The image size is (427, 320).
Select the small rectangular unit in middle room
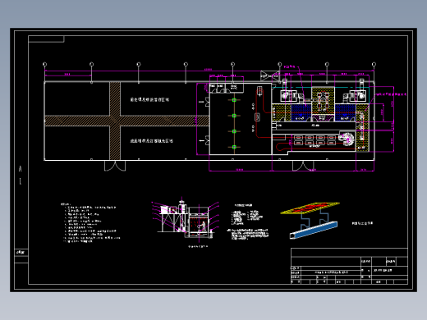click(x=257, y=117)
